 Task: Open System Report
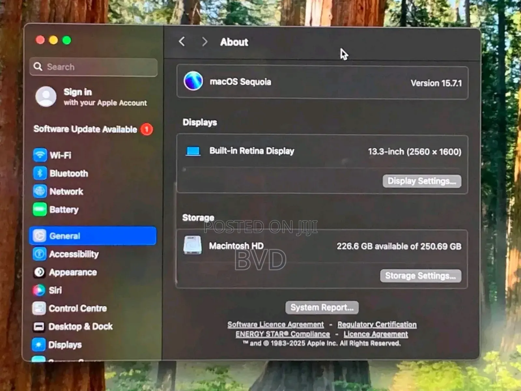click(322, 307)
